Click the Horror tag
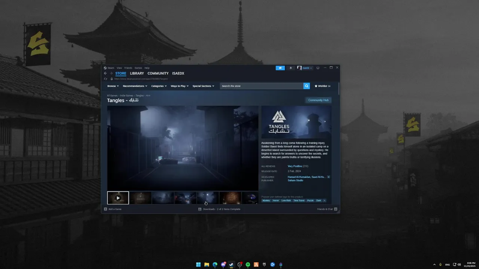479x269 pixels. 276,200
